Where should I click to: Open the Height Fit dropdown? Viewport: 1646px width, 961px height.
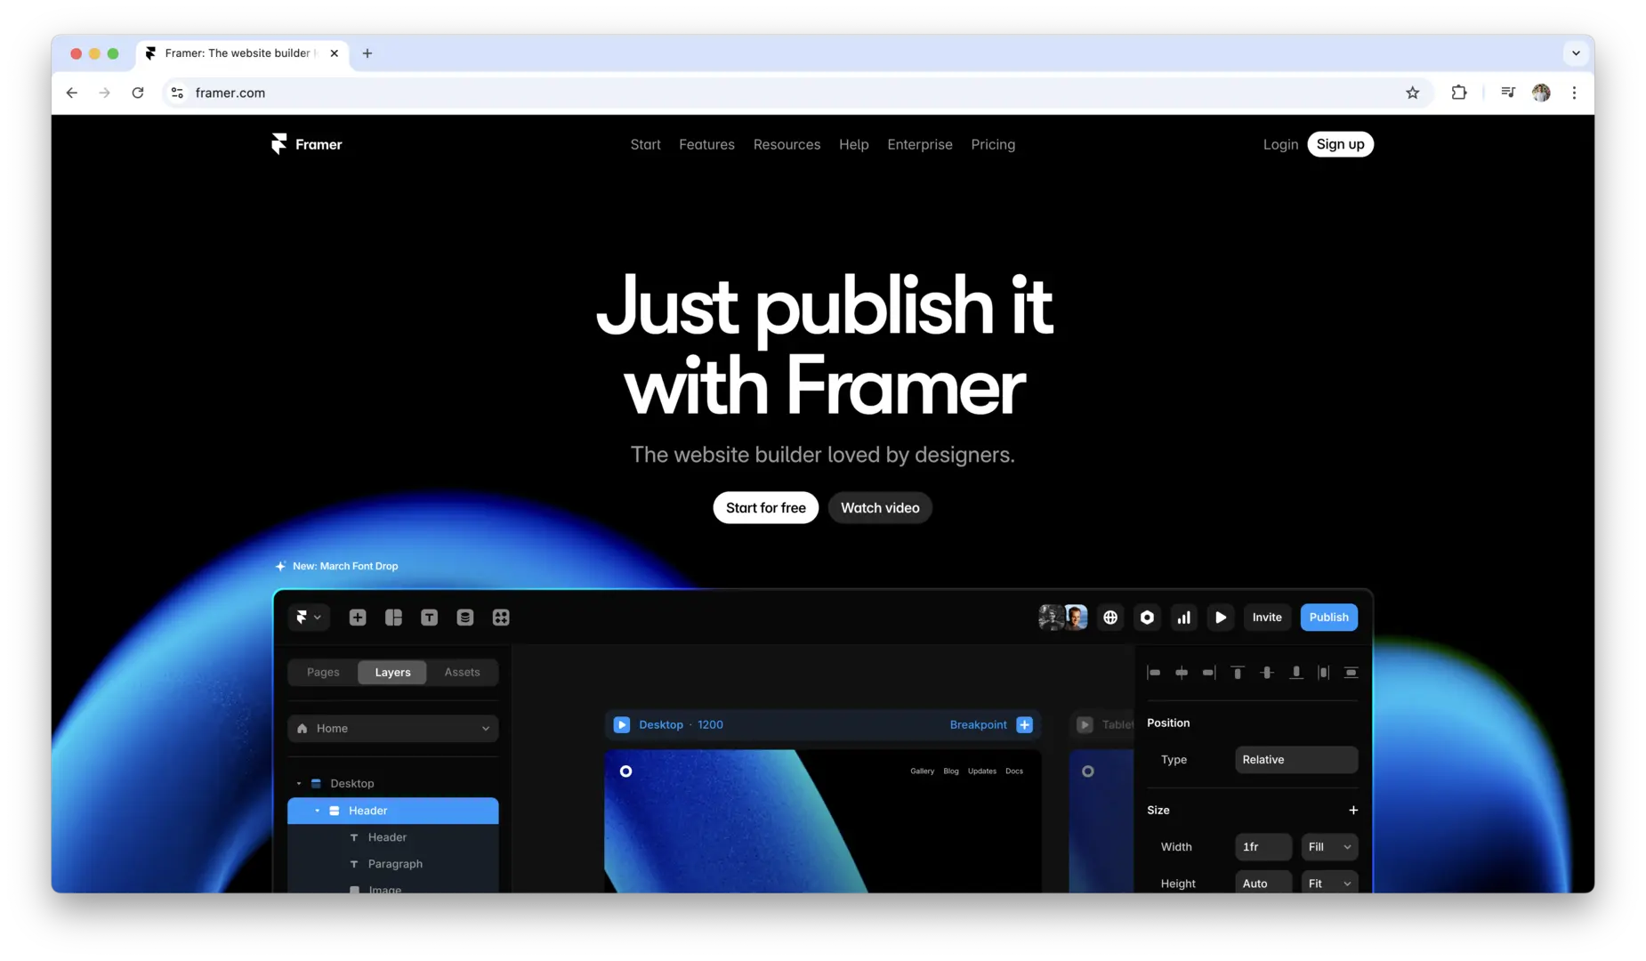(1329, 884)
